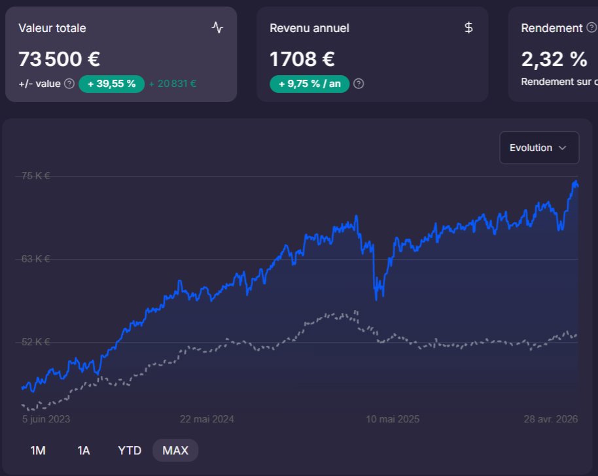Viewport: 598px width, 476px height.
Task: Click the dollar icon on Revenu annuel card
Action: click(x=468, y=27)
